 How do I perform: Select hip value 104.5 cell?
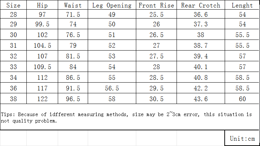42,45
